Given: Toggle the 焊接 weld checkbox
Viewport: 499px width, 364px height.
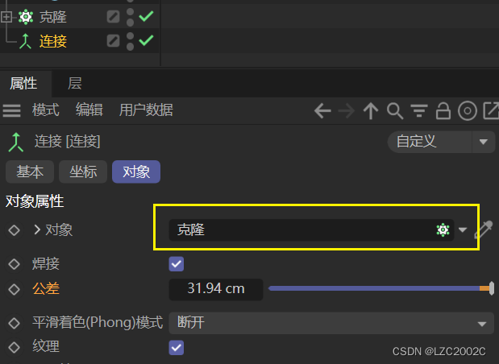Looking at the screenshot, I should coord(177,264).
